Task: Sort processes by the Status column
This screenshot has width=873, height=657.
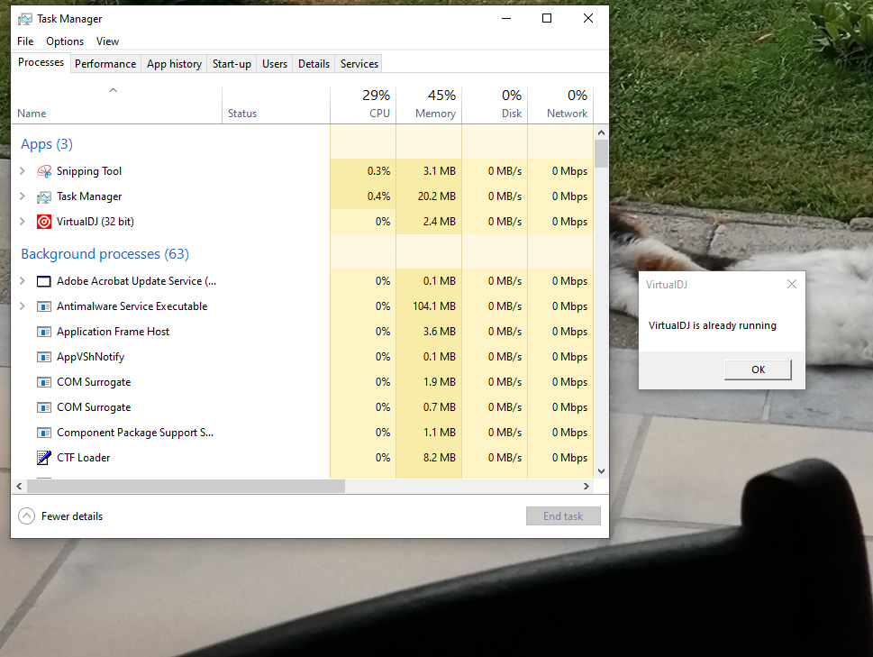Action: click(276, 105)
